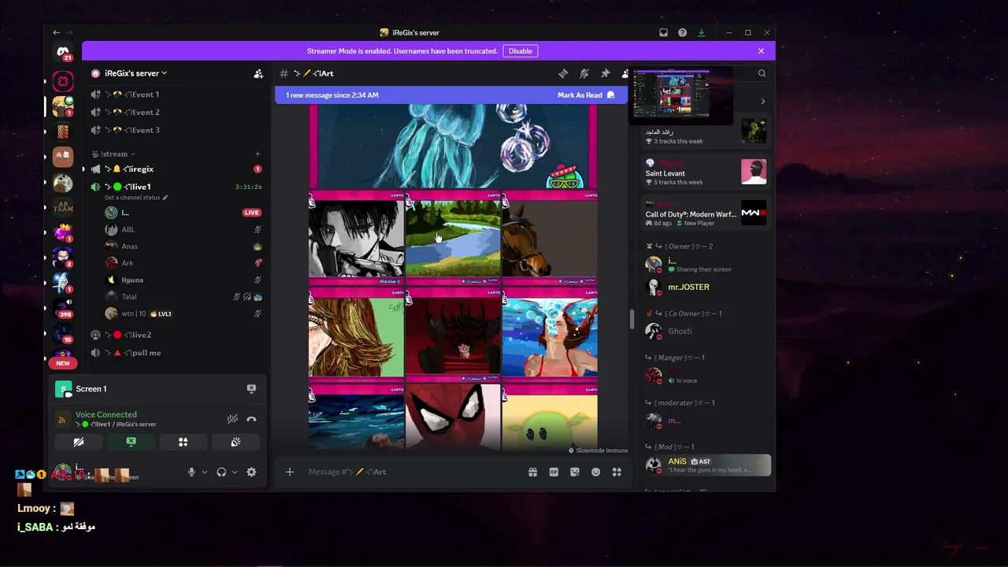The image size is (1008, 567).
Task: Open microphone input options arrow
Action: coord(205,472)
